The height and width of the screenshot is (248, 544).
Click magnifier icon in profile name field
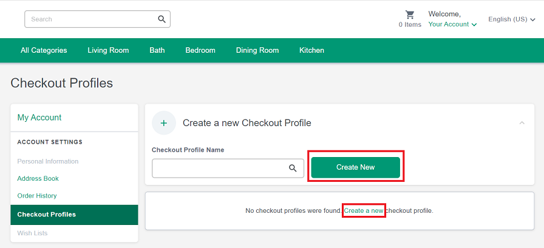[x=293, y=168]
